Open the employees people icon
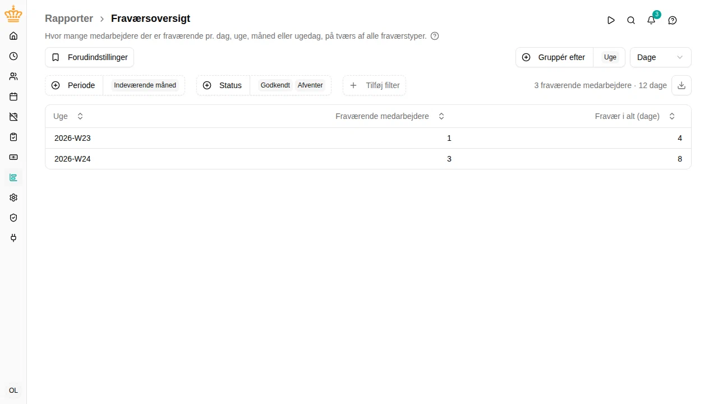 13,76
